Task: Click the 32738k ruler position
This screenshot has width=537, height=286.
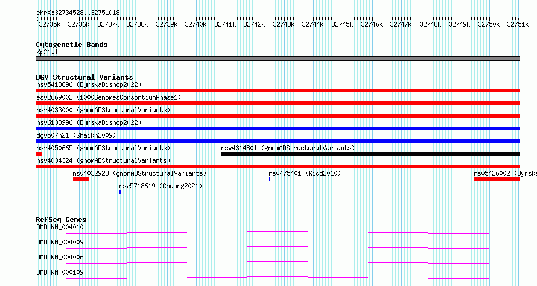Action: click(x=137, y=24)
